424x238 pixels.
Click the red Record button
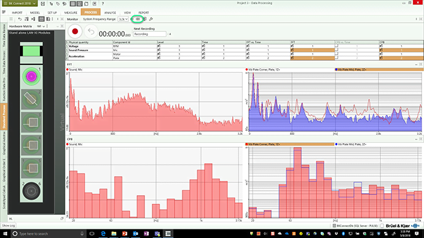coord(75,31)
